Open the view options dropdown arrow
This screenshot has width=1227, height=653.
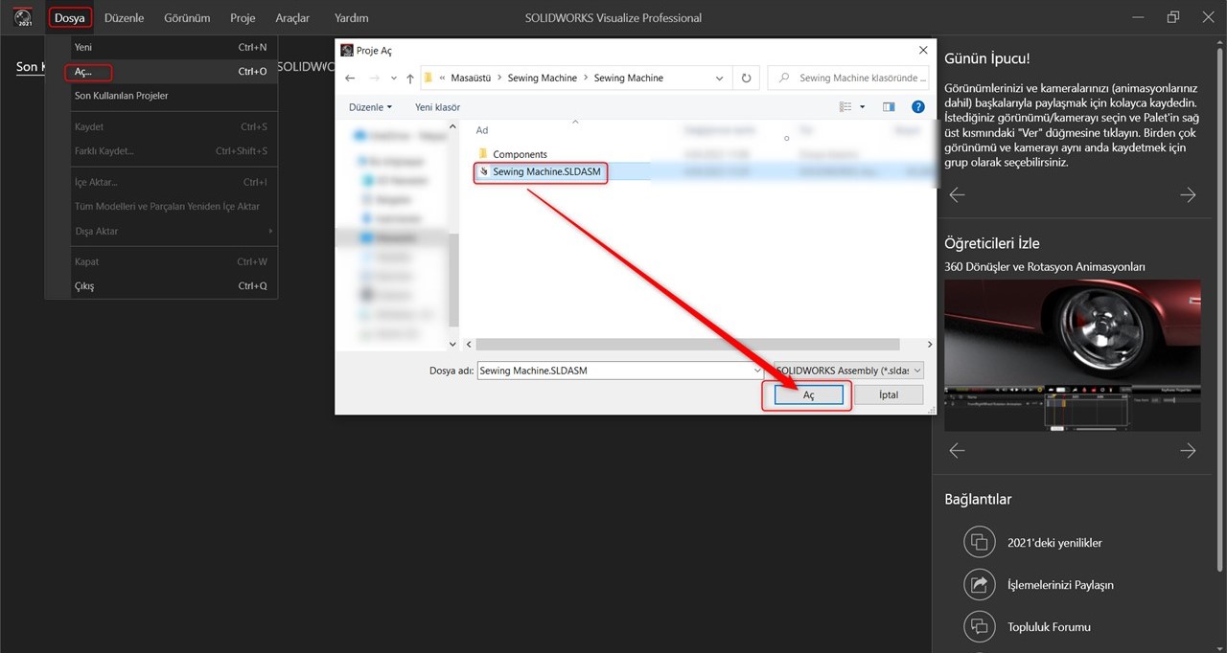[x=863, y=107]
